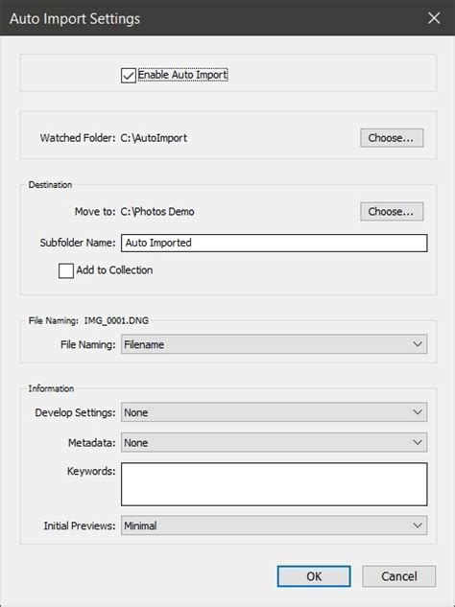Open the Initial Previews dropdown
455x607 pixels.
coord(274,525)
